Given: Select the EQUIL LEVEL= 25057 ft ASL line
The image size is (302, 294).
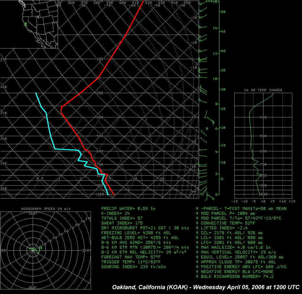Looking at the screenshot, I should point(240,257).
